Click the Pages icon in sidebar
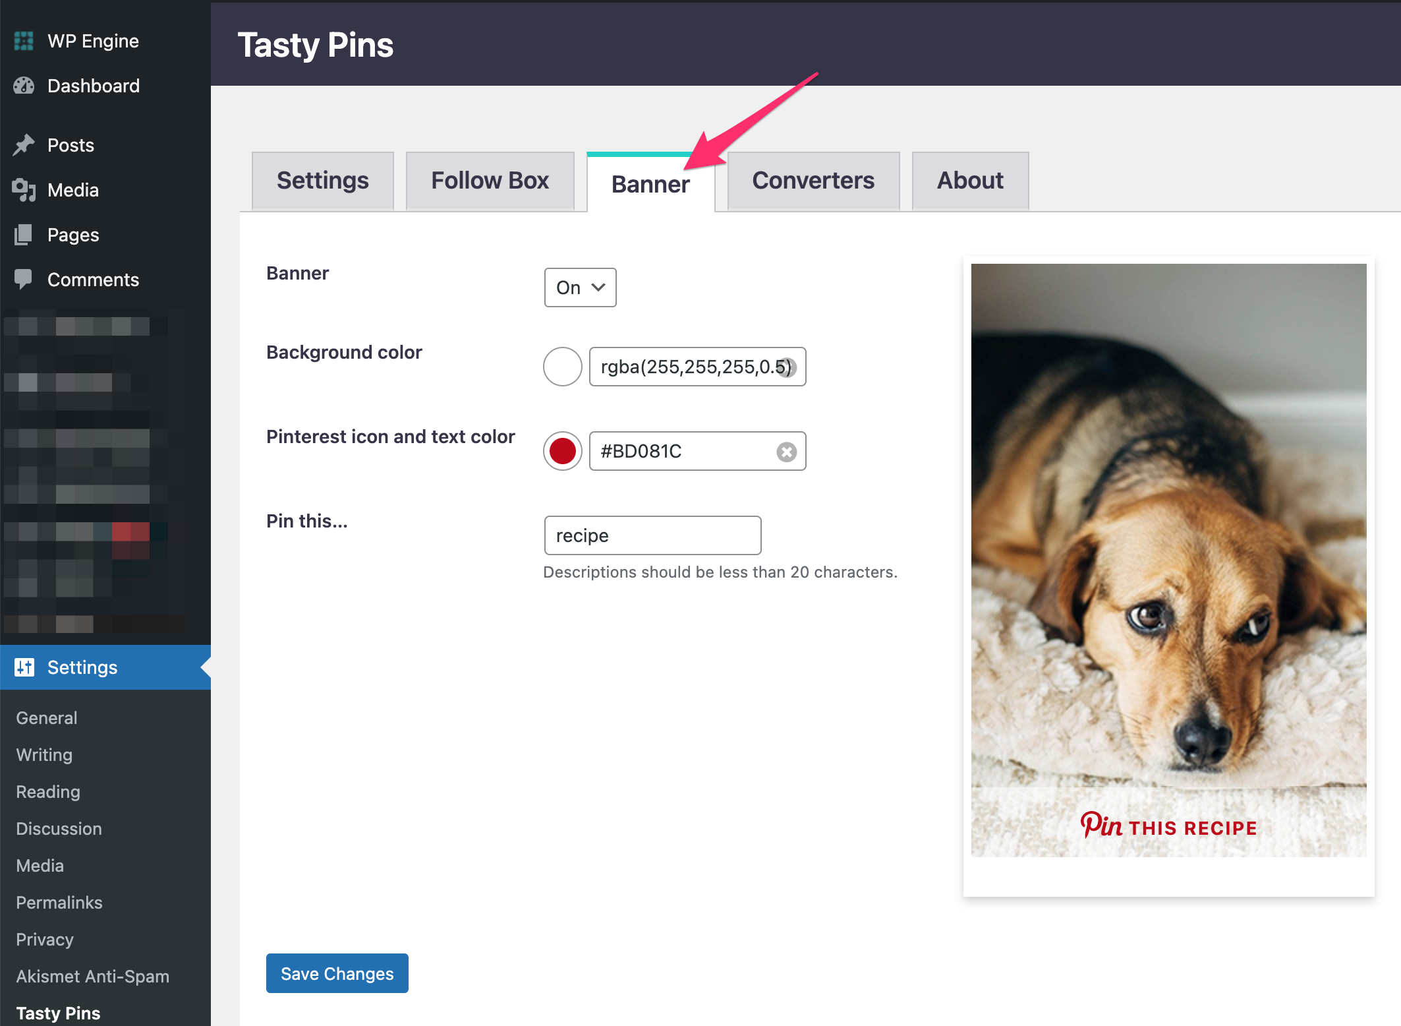 pos(24,235)
